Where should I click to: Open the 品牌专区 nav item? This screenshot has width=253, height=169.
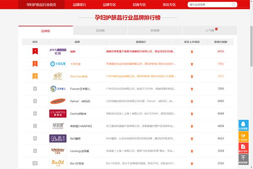click(109, 5)
